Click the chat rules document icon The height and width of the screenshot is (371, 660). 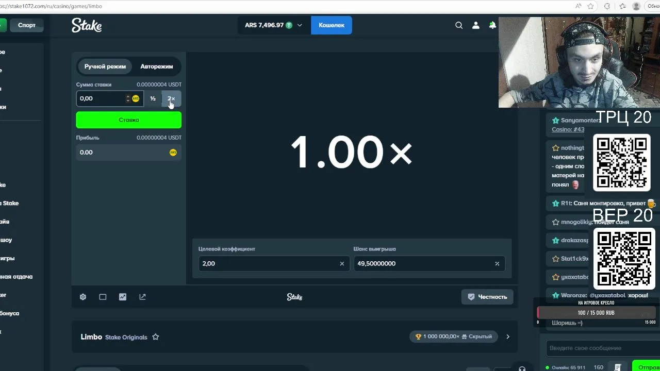click(618, 367)
